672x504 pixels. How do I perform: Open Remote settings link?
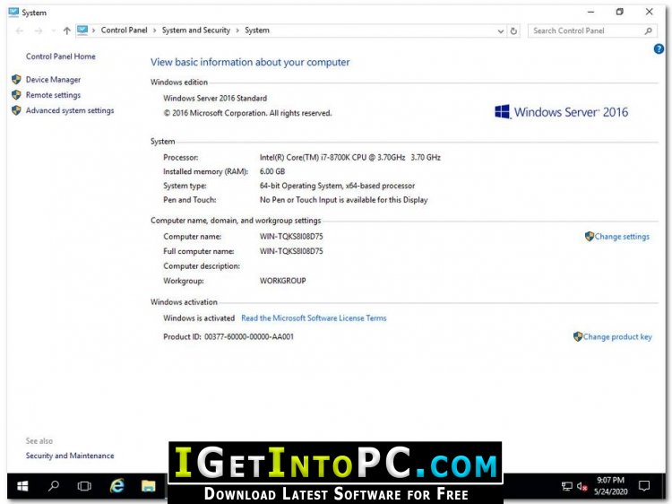53,95
